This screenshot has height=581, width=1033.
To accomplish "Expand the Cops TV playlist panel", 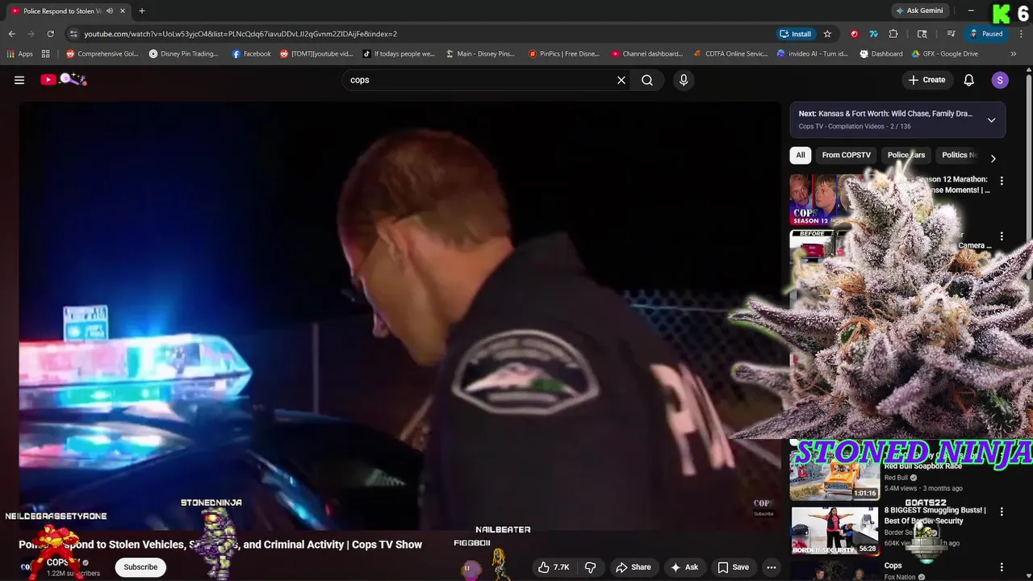I will pos(991,120).
